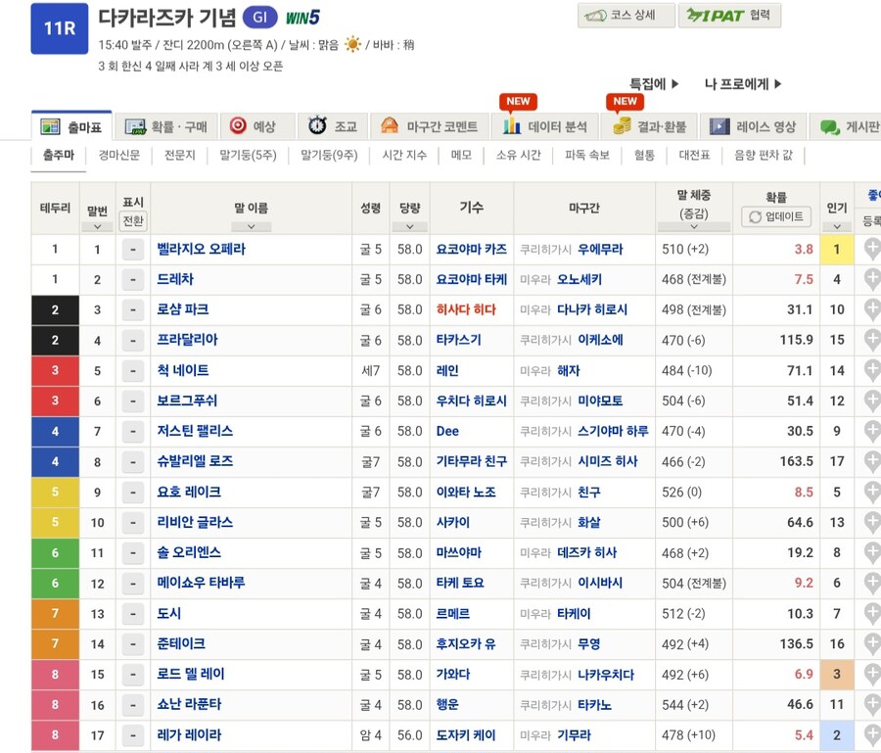Expand the 말 체중(증감) sort chevron
The width and height of the screenshot is (881, 753).
click(x=694, y=226)
